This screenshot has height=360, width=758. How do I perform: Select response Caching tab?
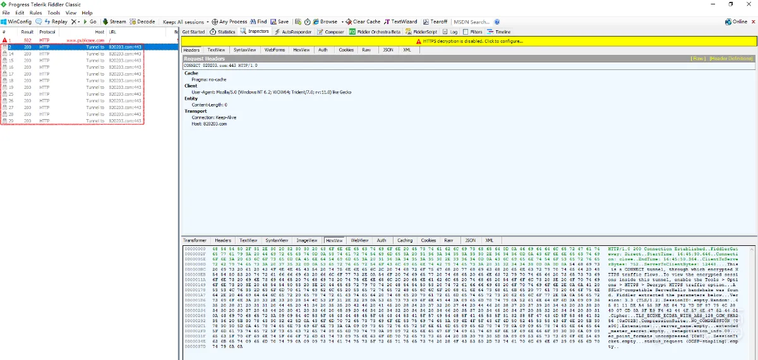[405, 240]
